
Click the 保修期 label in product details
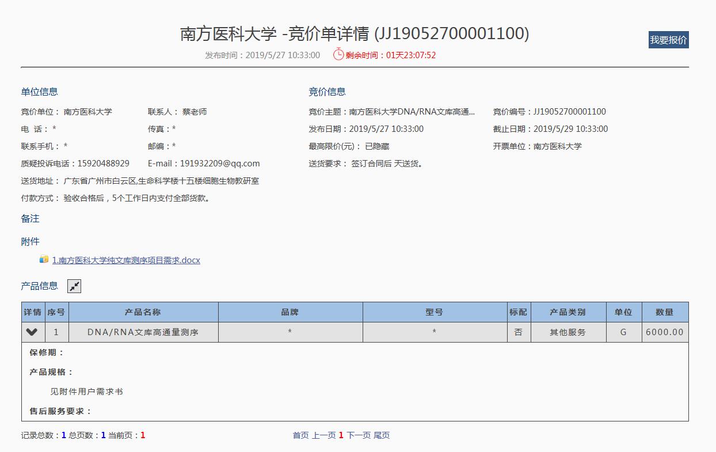[x=47, y=352]
